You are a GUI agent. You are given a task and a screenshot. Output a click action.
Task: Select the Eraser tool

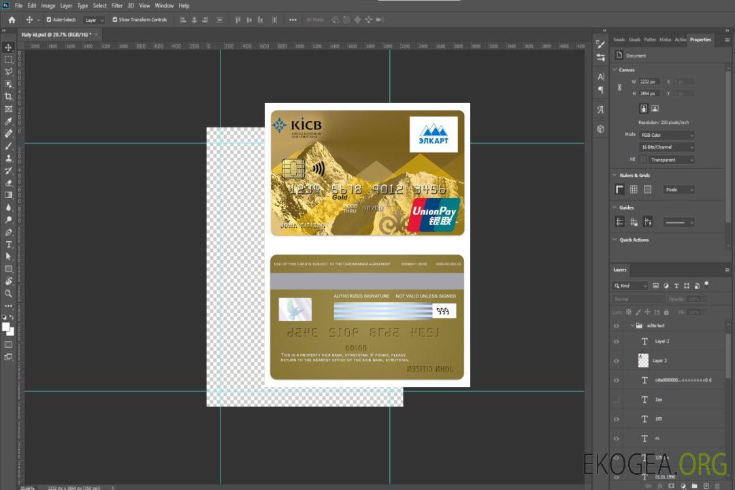click(8, 183)
